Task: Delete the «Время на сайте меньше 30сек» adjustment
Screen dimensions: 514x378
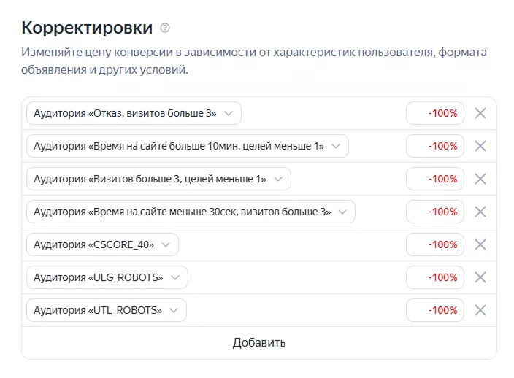Action: (x=480, y=212)
